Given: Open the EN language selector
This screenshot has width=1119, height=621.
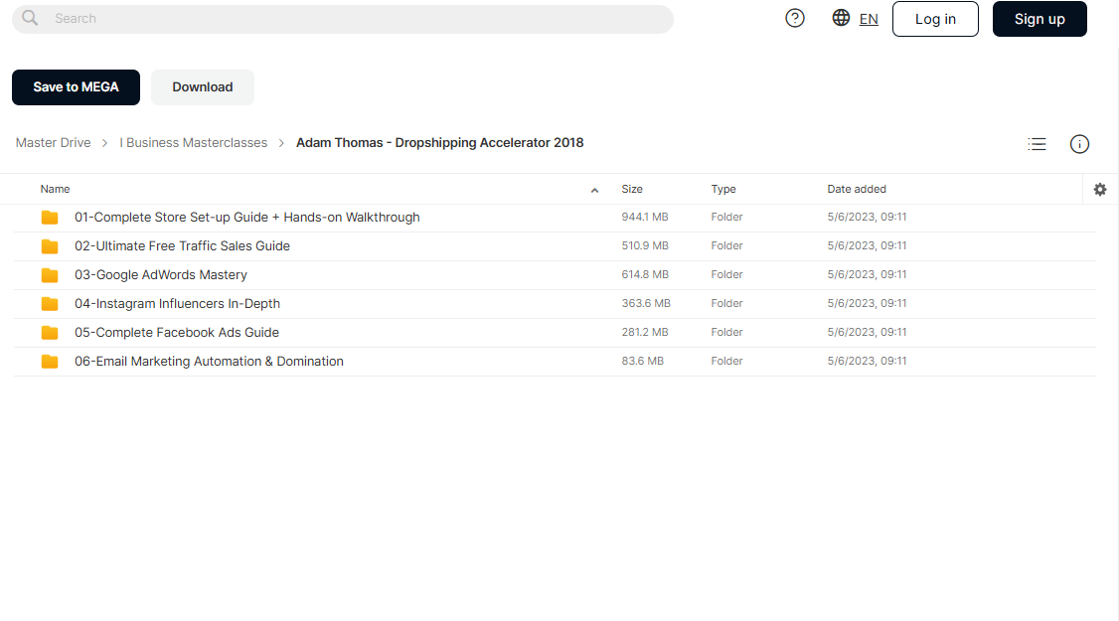Looking at the screenshot, I should point(869,19).
